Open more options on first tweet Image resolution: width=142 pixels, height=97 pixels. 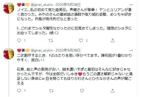pyautogui.click(x=131, y=5)
